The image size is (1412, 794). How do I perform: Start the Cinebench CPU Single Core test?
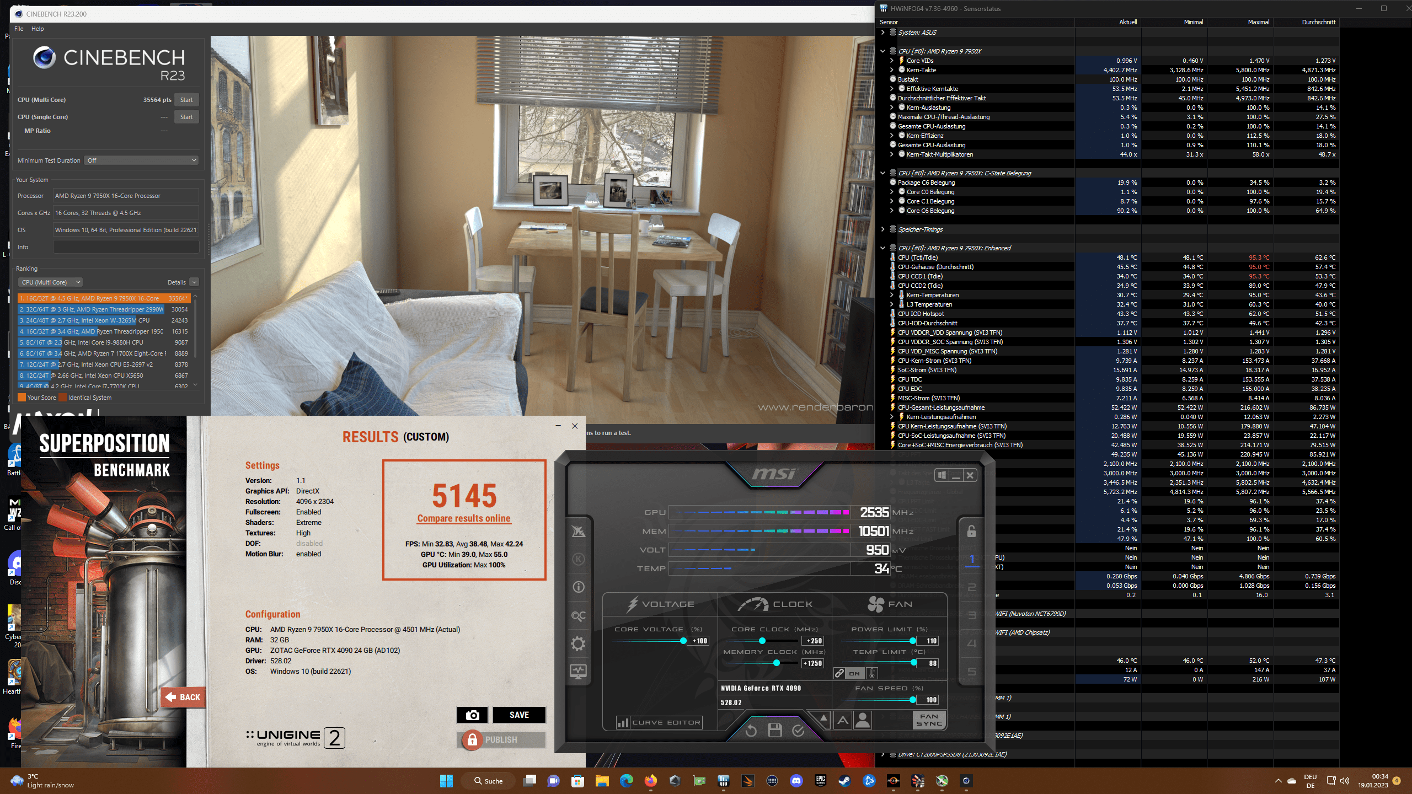pyautogui.click(x=186, y=117)
